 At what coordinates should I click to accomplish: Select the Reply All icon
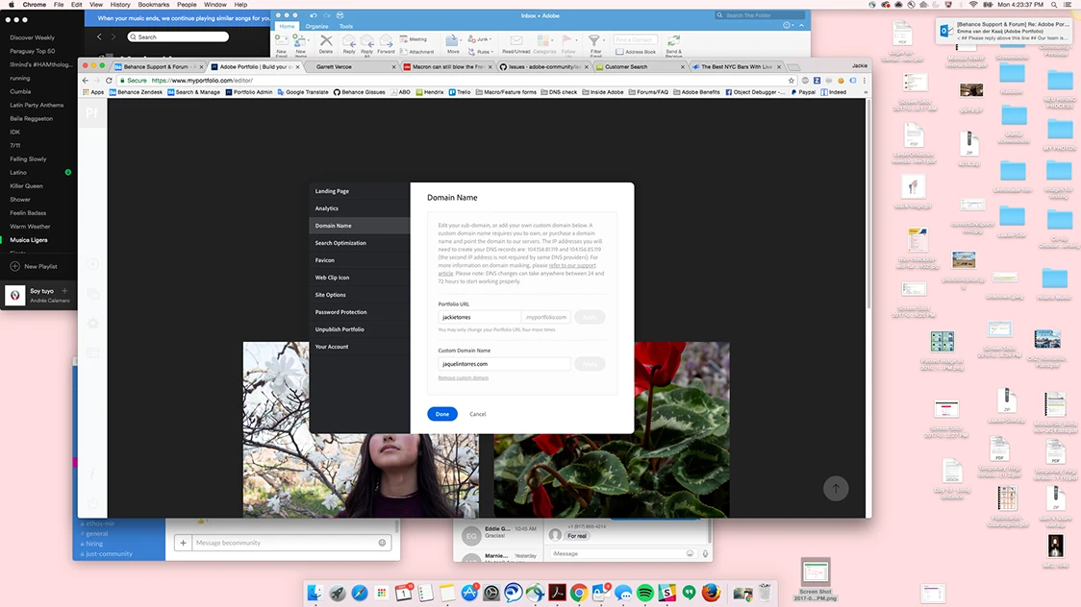[367, 41]
